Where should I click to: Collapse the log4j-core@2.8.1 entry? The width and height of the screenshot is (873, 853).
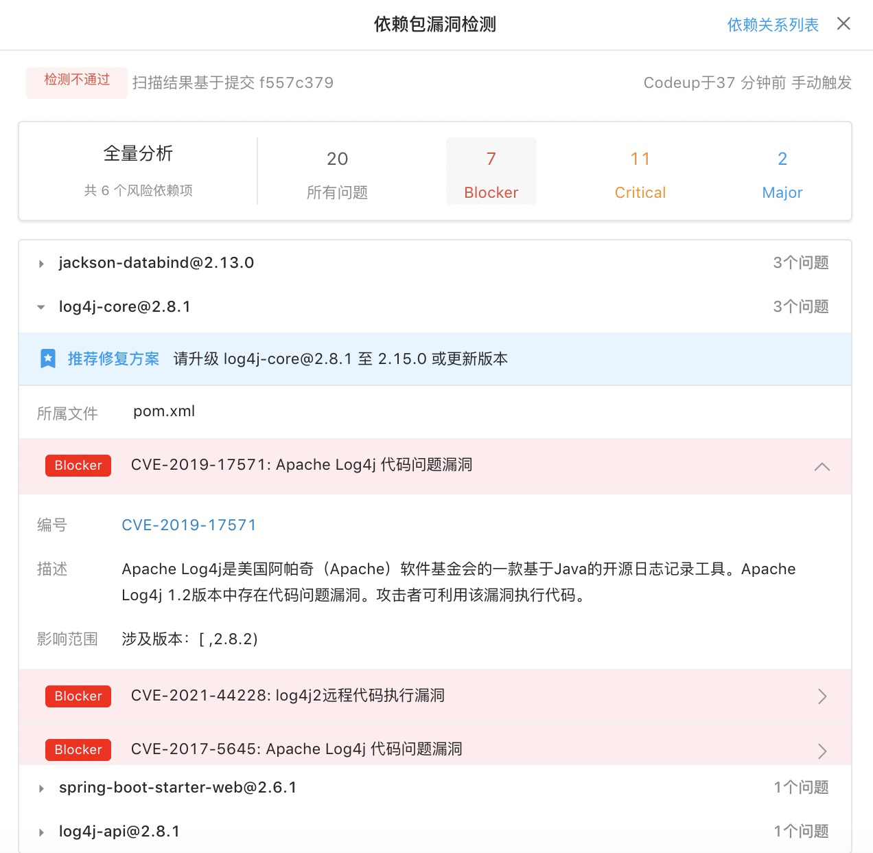click(x=41, y=307)
